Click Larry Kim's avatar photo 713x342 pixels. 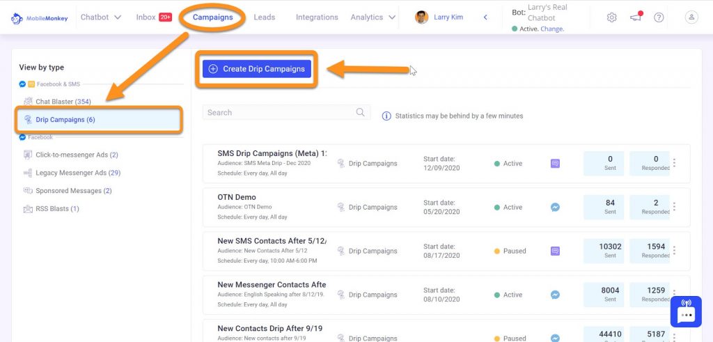(x=421, y=17)
